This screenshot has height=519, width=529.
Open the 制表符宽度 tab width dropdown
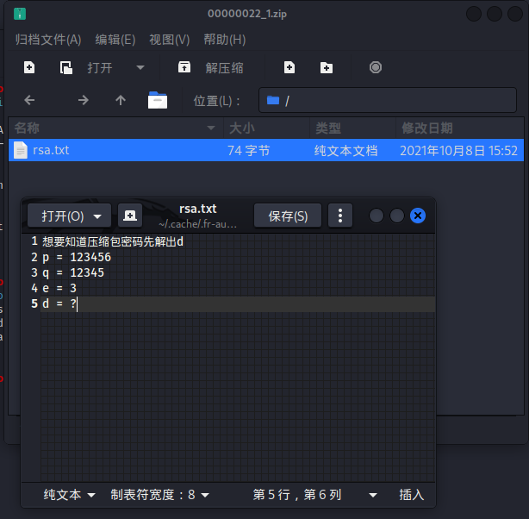[x=160, y=495]
